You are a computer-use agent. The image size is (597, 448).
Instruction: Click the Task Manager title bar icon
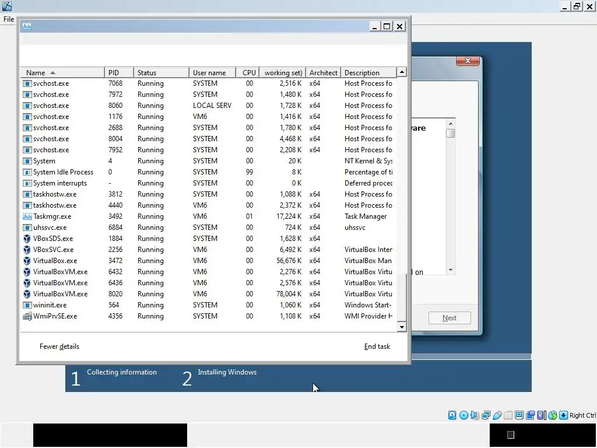coord(27,26)
